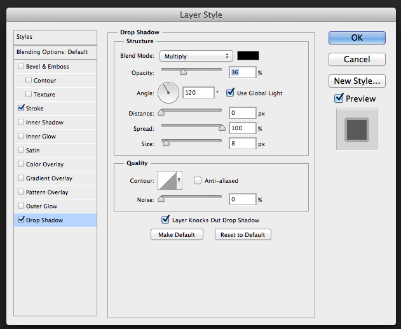Open the Outer Glow settings
This screenshot has width=401, height=329.
pyautogui.click(x=42, y=206)
